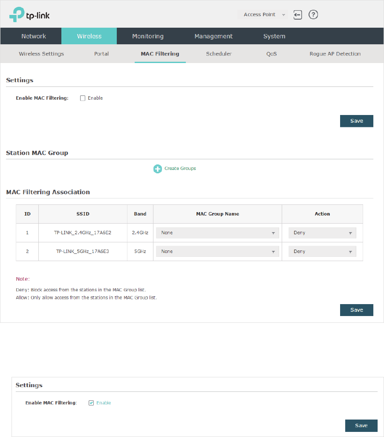Click the Create Groups plus icon

[158, 169]
